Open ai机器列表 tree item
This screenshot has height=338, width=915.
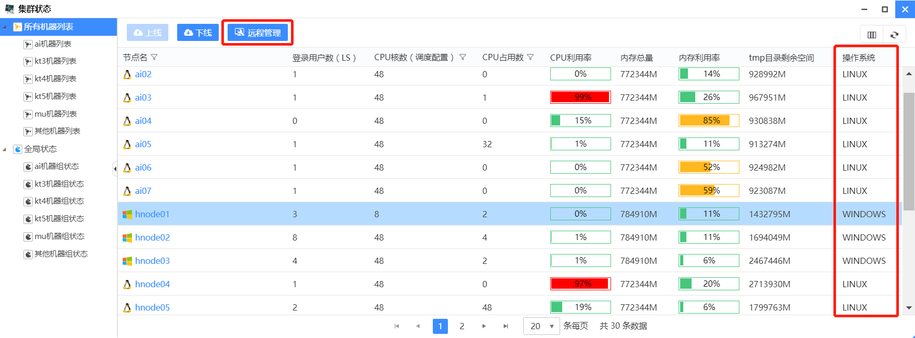pyautogui.click(x=52, y=44)
